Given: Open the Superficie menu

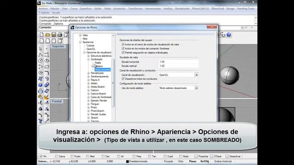Looking at the screenshot, I should (x=86, y=9).
